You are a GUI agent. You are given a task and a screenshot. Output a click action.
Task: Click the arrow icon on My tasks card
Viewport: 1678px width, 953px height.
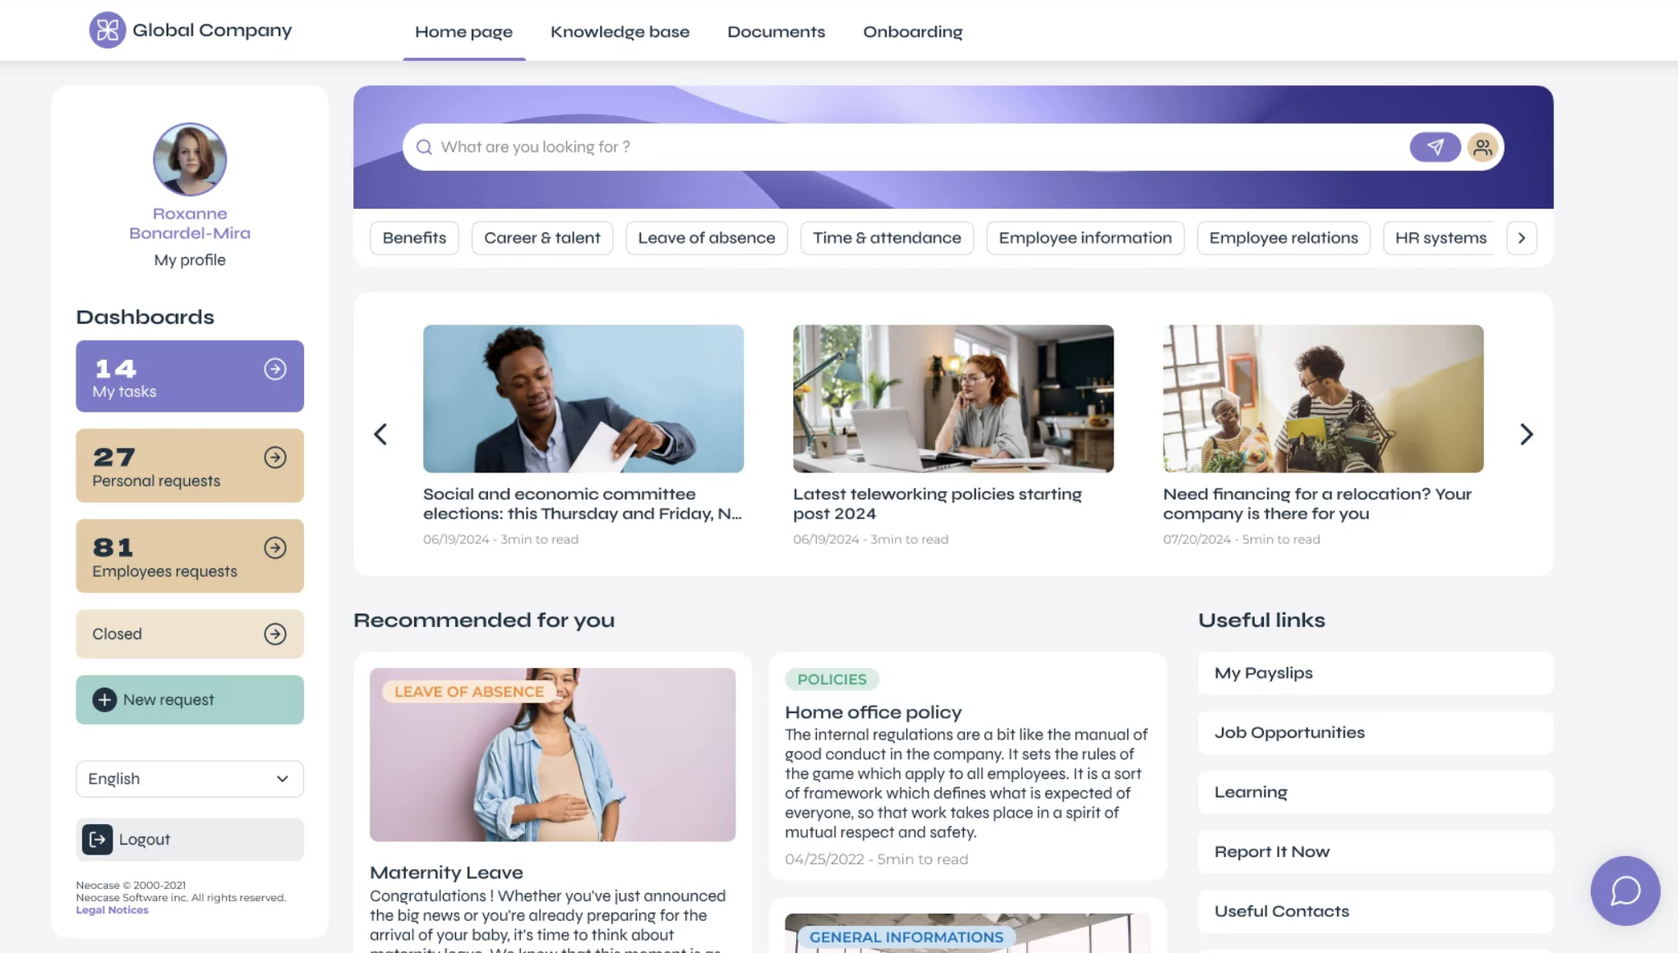click(x=275, y=369)
